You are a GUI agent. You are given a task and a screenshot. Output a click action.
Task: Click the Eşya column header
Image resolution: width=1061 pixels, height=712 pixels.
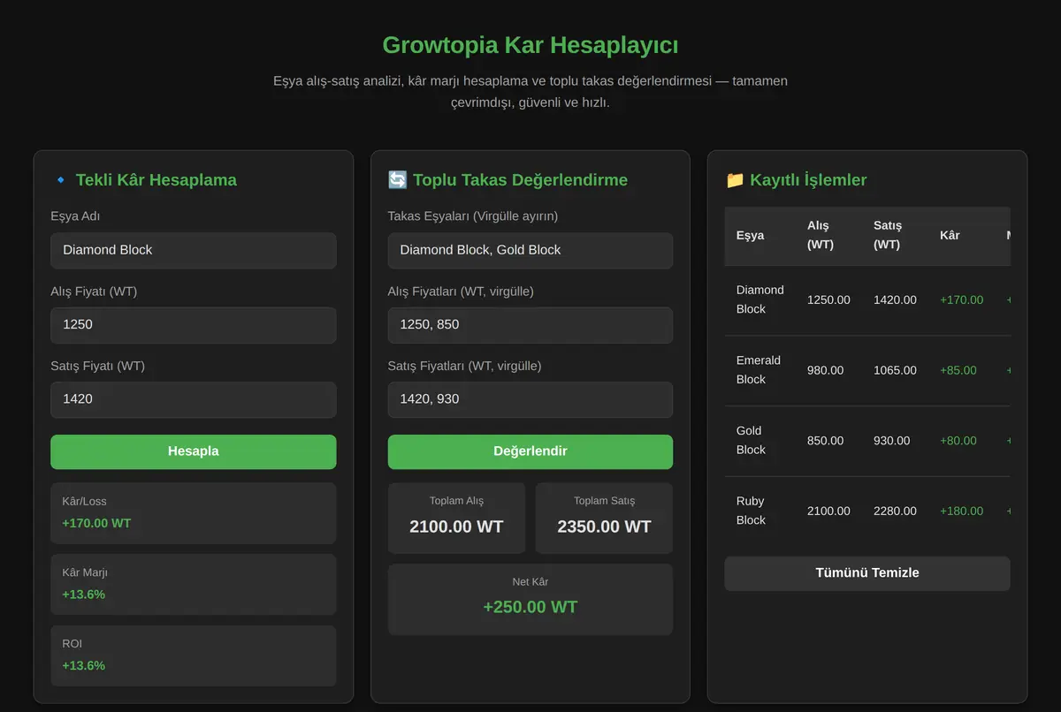pyautogui.click(x=751, y=236)
